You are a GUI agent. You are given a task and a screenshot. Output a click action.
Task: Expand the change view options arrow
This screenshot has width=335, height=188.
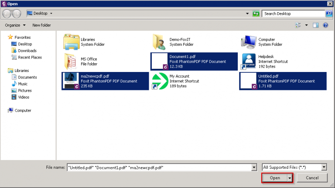click(307, 25)
